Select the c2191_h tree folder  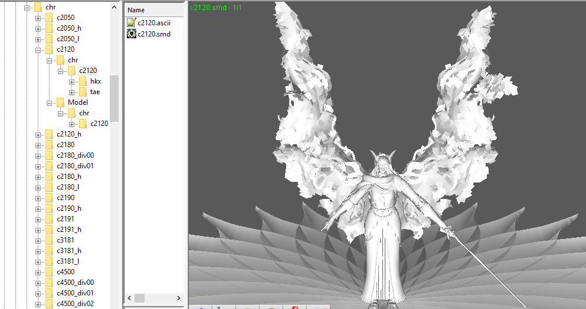(x=69, y=229)
